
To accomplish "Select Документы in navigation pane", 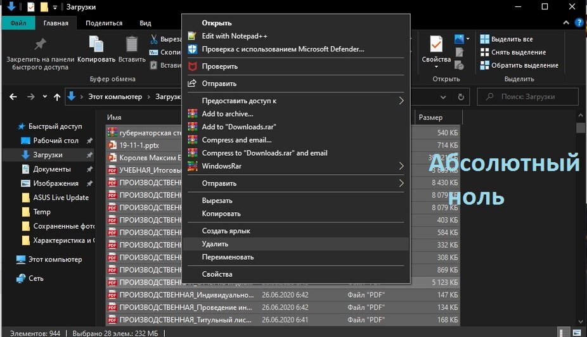I will [x=51, y=169].
